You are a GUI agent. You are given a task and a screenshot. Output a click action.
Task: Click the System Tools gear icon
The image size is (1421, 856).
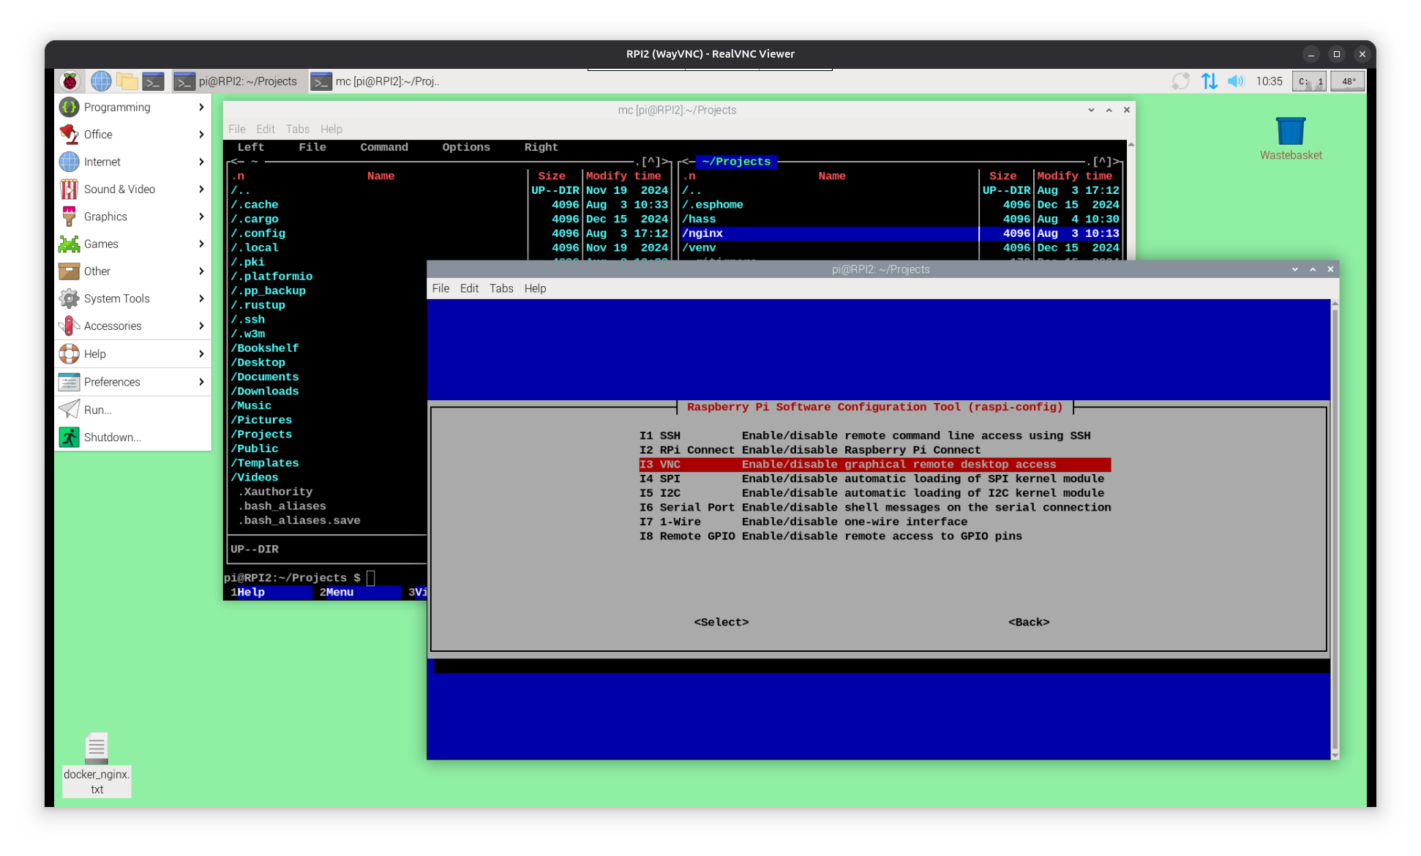(70, 299)
